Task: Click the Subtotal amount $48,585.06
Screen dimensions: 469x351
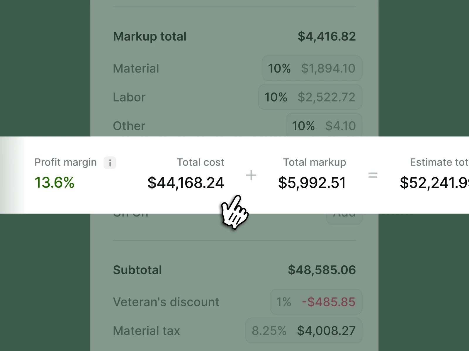Action: click(x=322, y=269)
